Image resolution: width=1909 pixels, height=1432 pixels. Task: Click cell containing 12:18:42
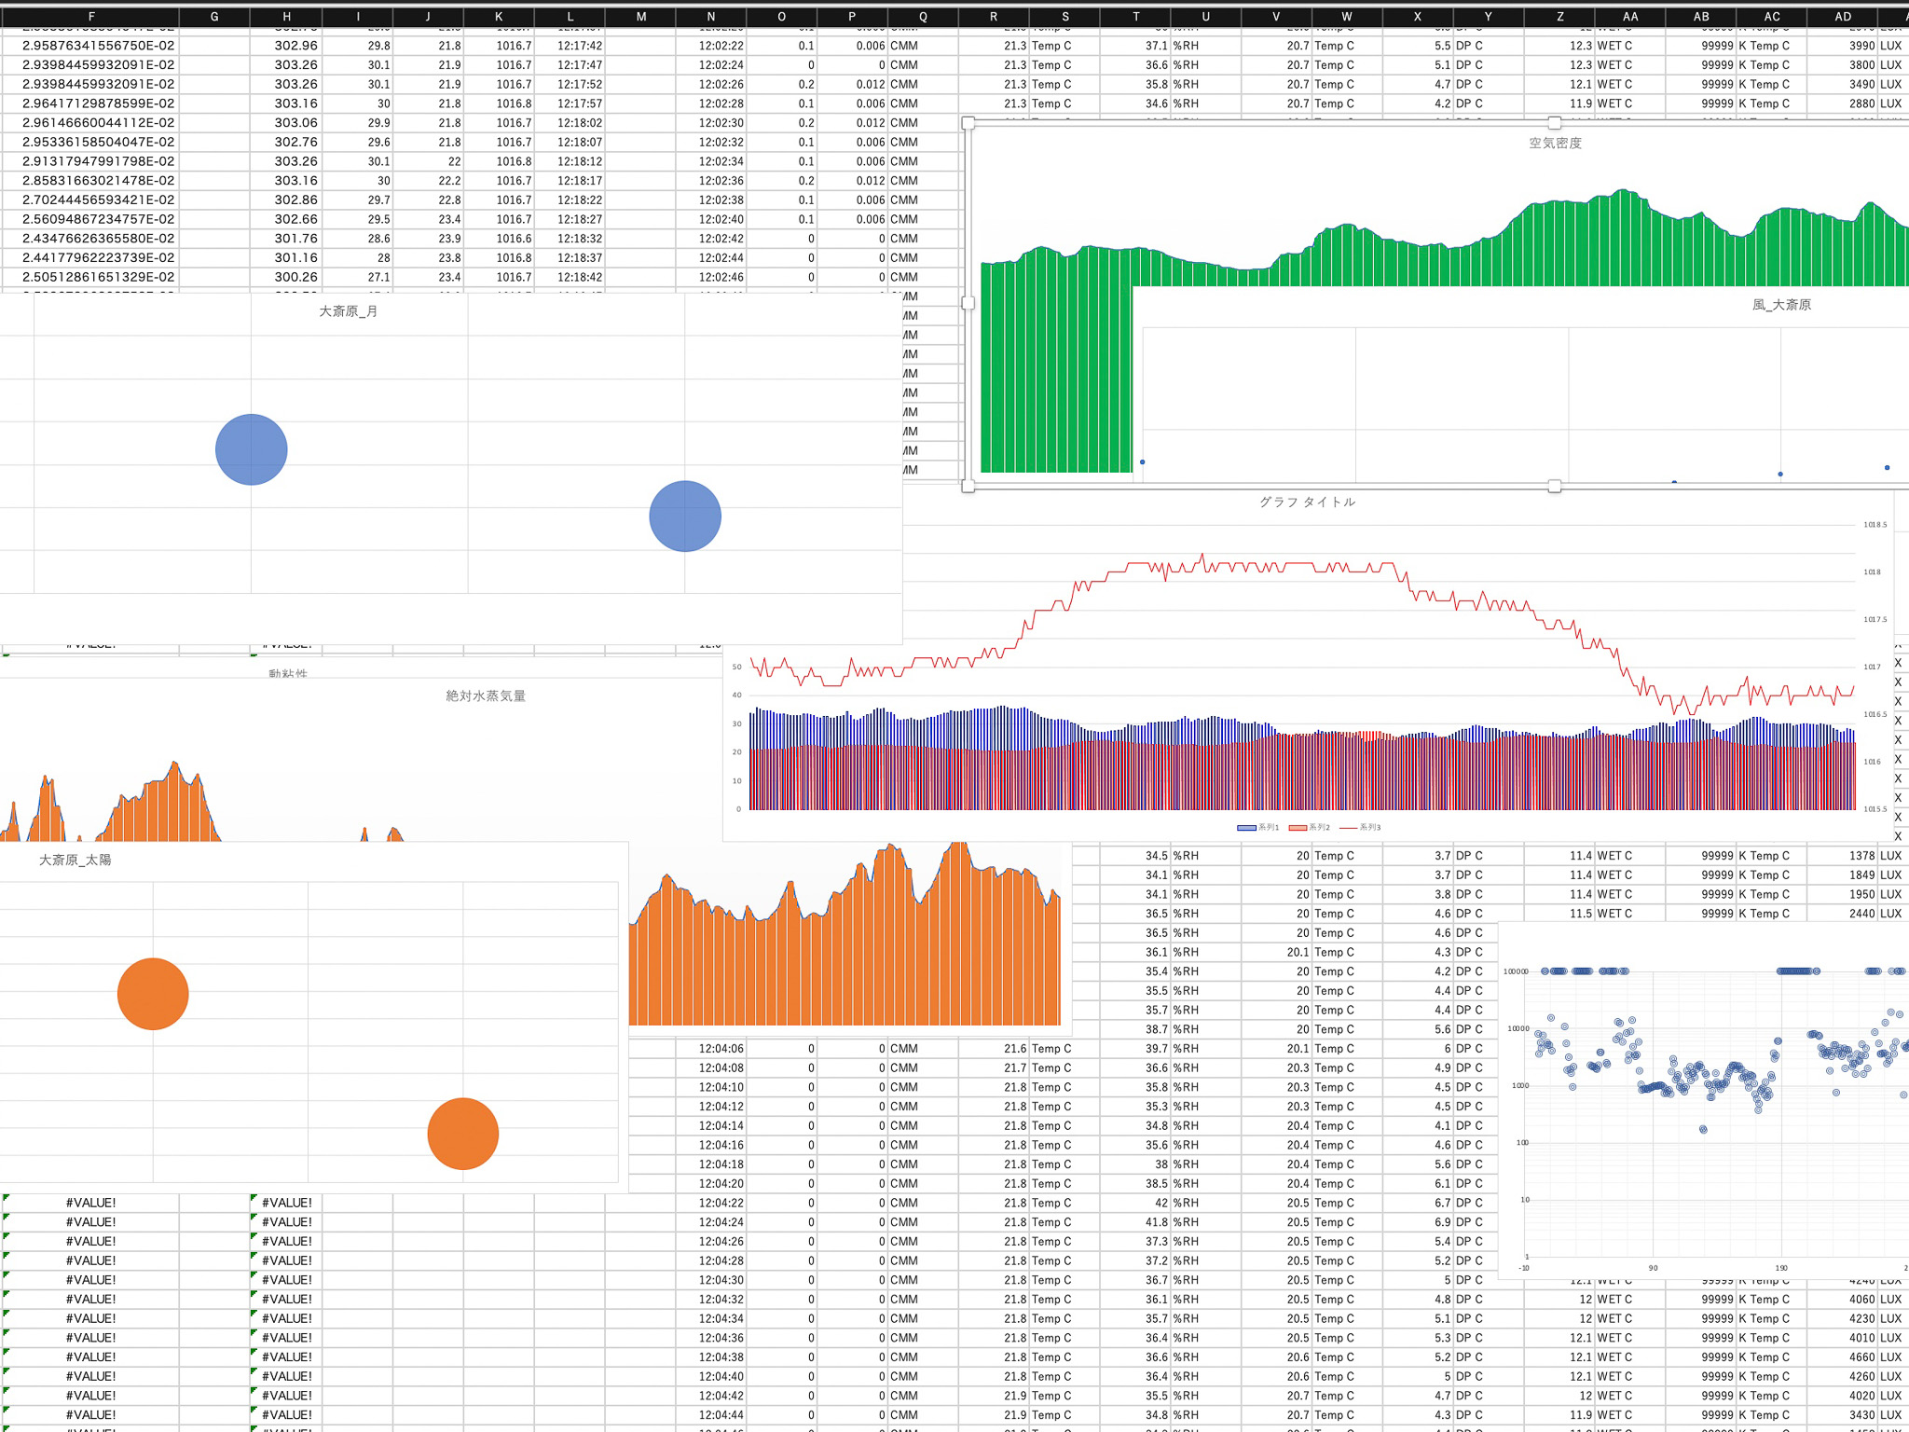[570, 277]
